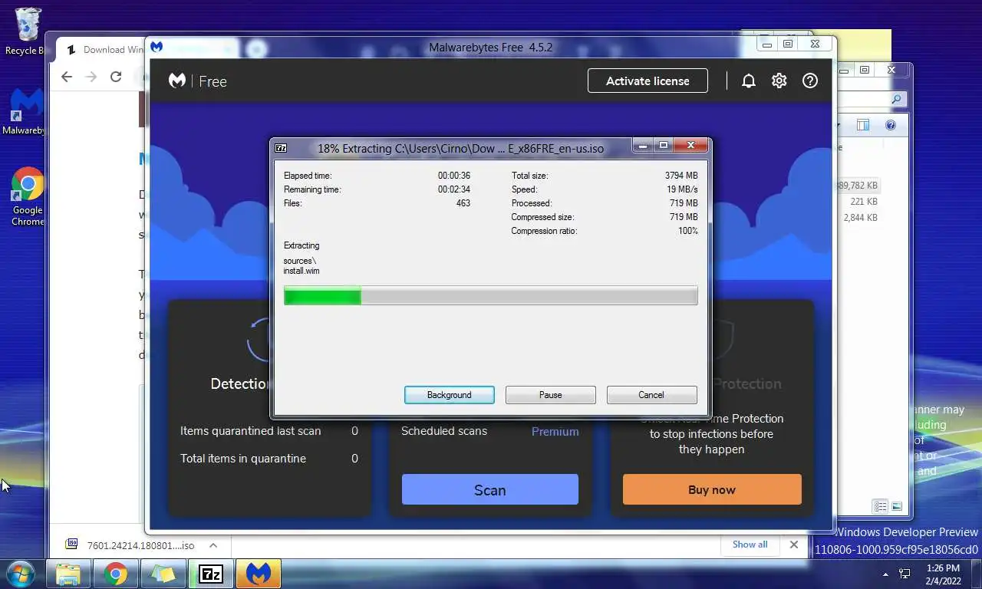Send 7-Zip extraction to Background

(x=450, y=395)
